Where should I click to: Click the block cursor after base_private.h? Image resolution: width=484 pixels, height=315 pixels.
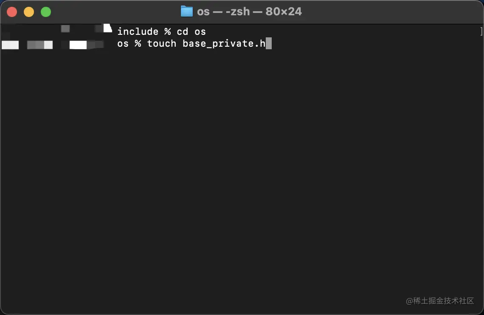pos(269,43)
